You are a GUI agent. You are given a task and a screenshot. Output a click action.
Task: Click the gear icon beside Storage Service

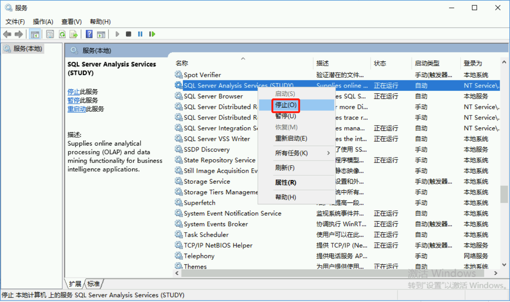coord(179,181)
